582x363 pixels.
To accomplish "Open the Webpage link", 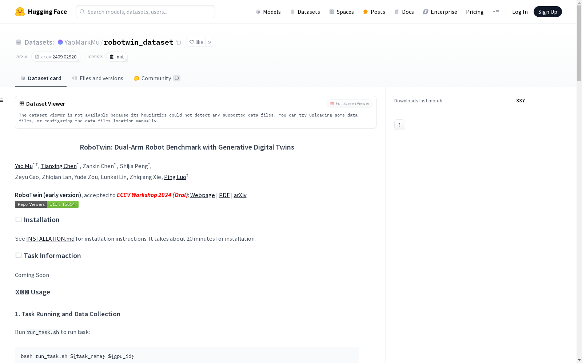I will pos(202,195).
